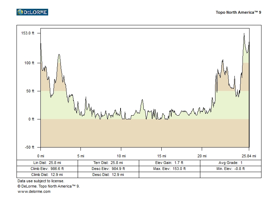Select the Terr Dist cell
This screenshot has height=203, width=278.
click(108, 163)
